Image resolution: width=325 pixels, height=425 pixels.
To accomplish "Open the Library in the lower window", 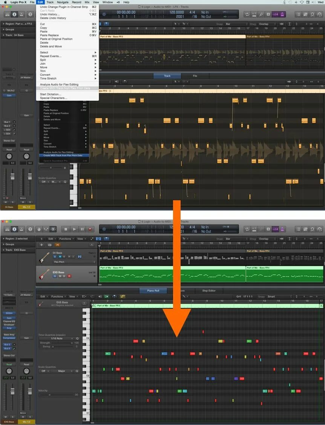I will 7,229.
